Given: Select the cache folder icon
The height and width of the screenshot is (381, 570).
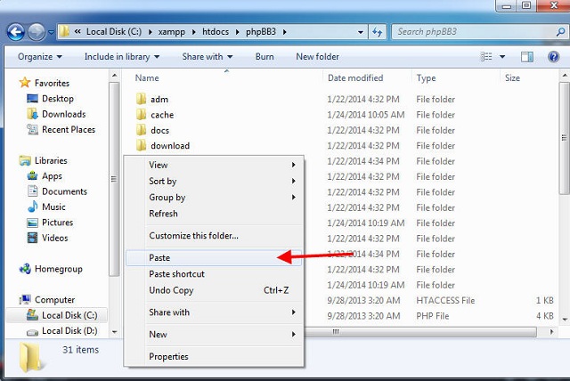Looking at the screenshot, I should pos(141,115).
